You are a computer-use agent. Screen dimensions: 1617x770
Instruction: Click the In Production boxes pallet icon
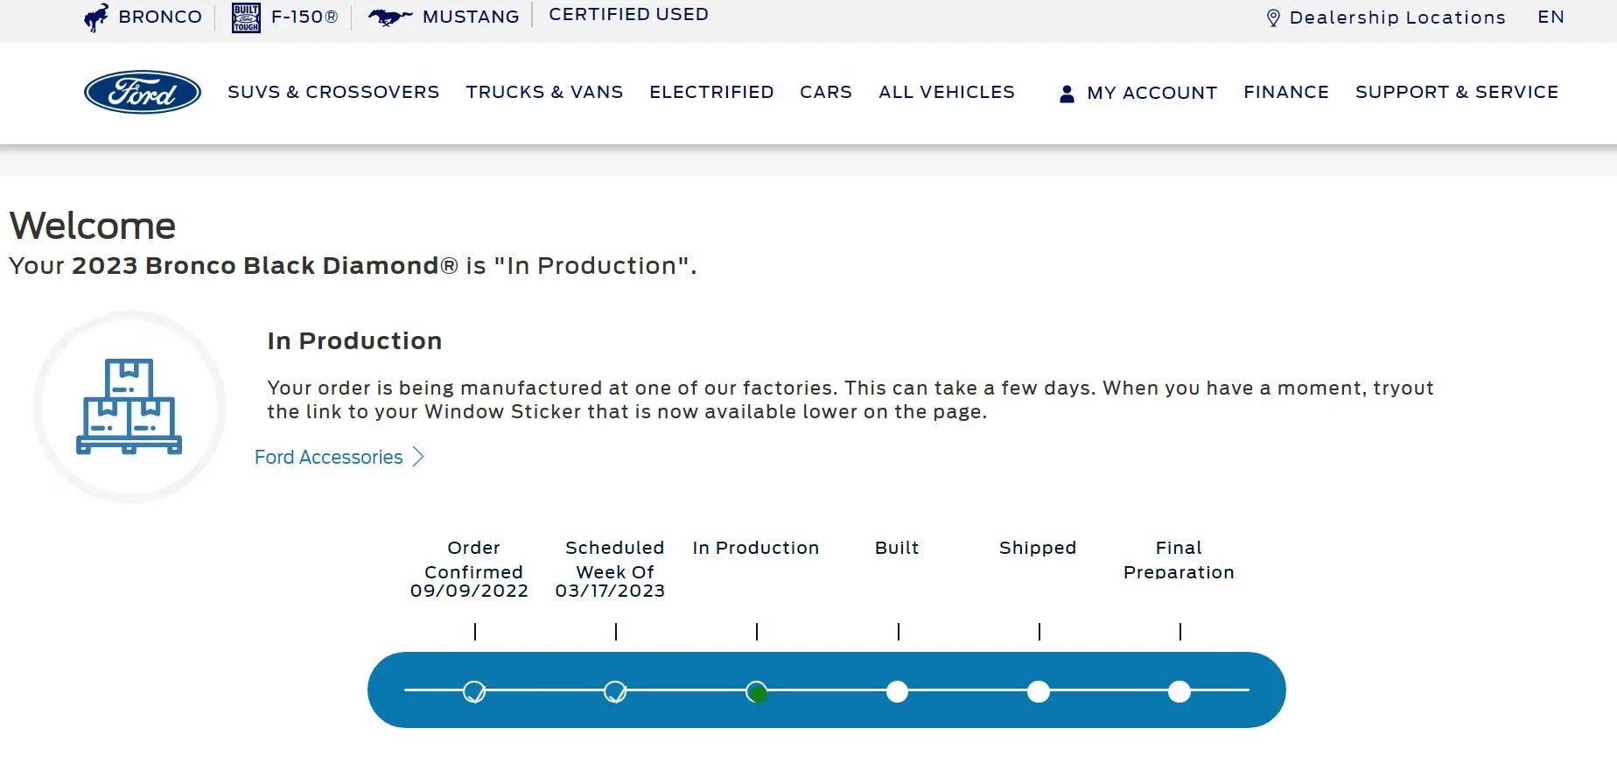129,407
